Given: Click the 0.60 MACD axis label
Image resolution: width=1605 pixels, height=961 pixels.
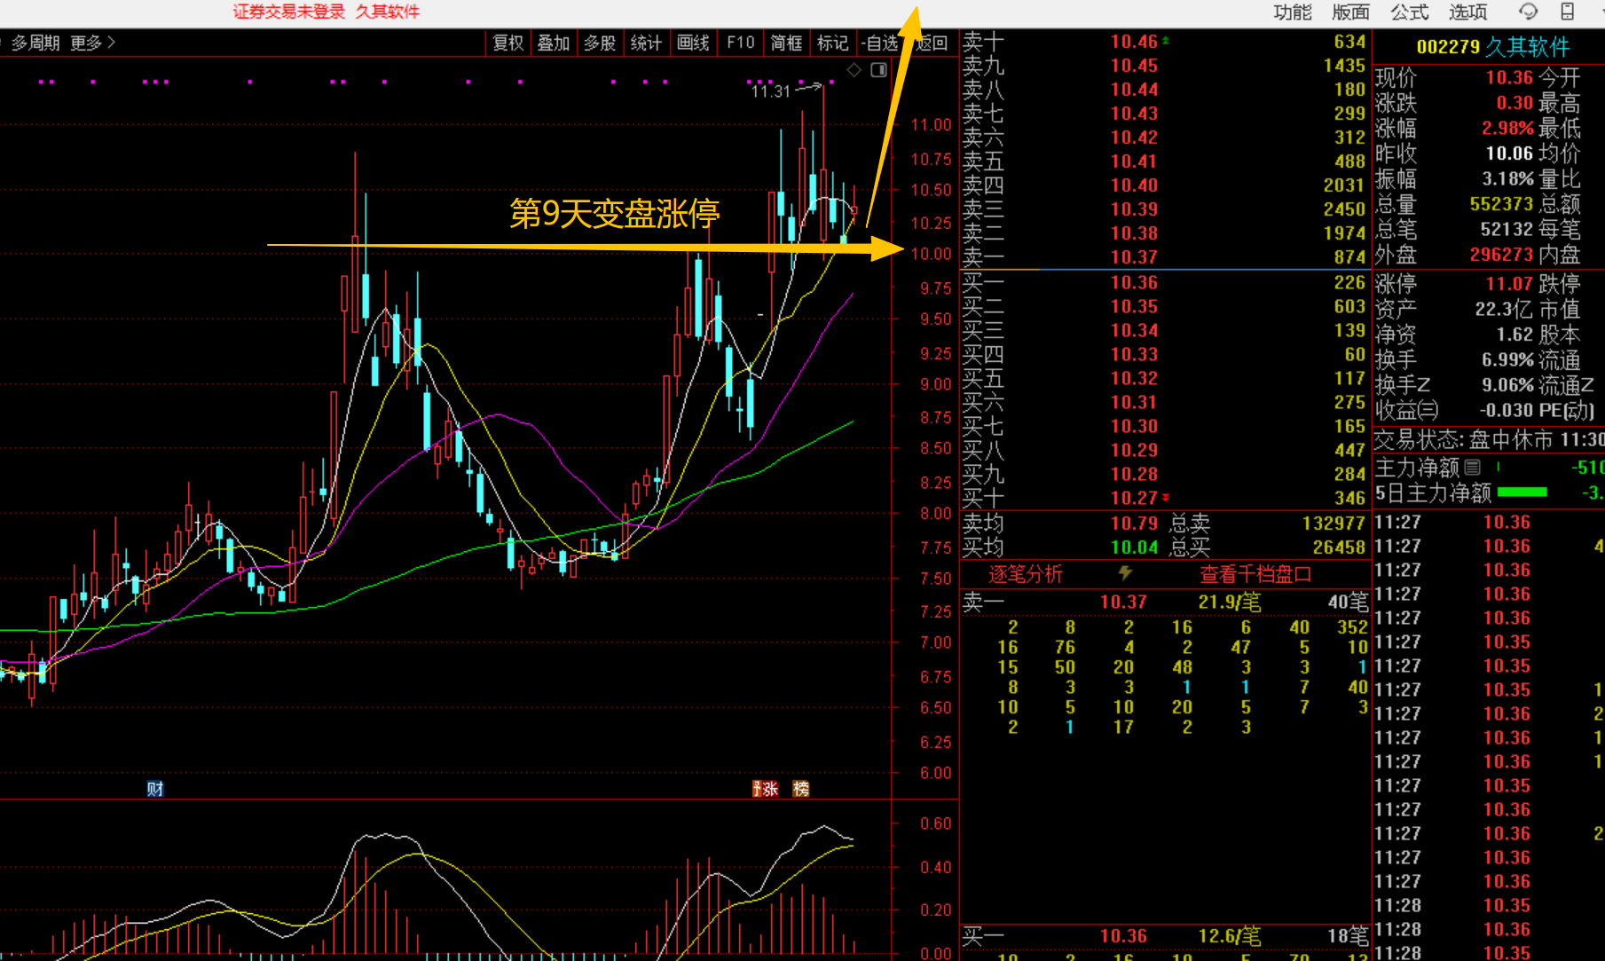Looking at the screenshot, I should point(935,823).
